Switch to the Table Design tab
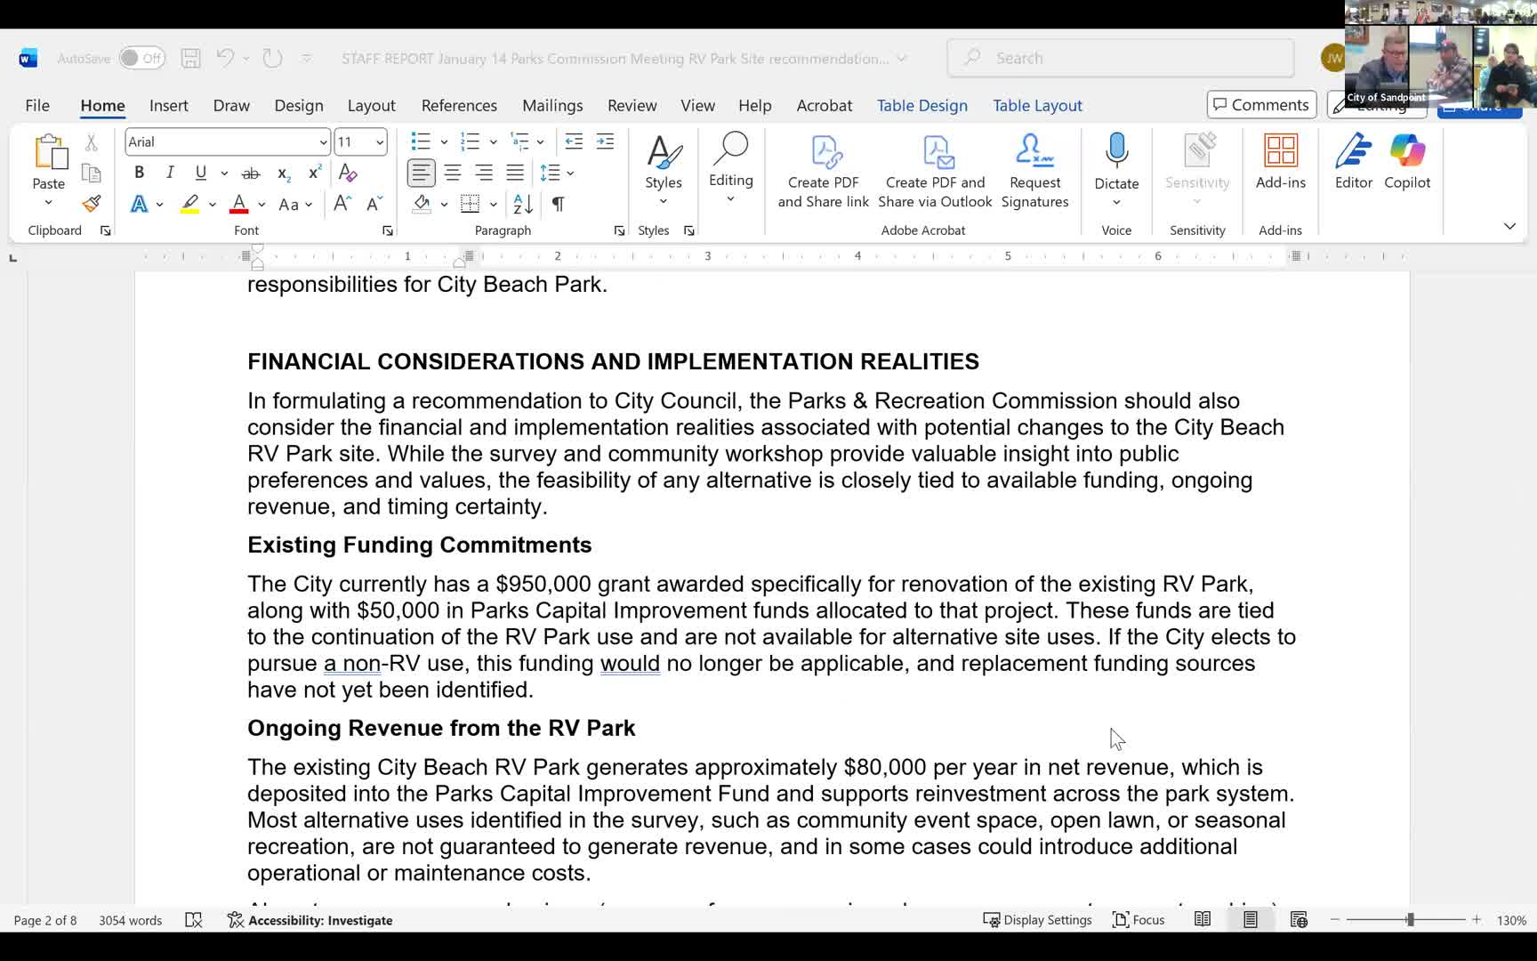 pyautogui.click(x=921, y=105)
